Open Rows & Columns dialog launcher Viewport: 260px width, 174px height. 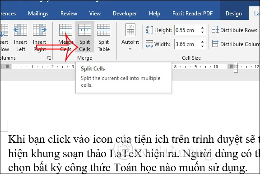(49, 58)
